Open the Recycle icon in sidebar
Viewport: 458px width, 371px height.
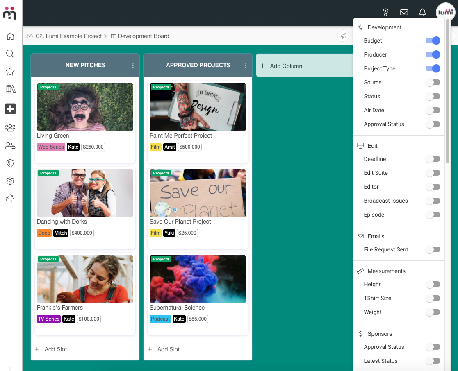10,199
